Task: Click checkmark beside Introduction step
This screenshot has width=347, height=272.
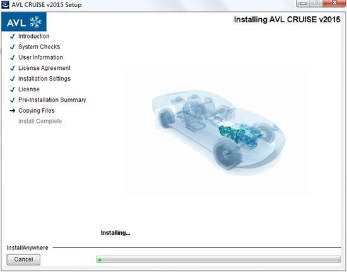Action: click(x=13, y=37)
